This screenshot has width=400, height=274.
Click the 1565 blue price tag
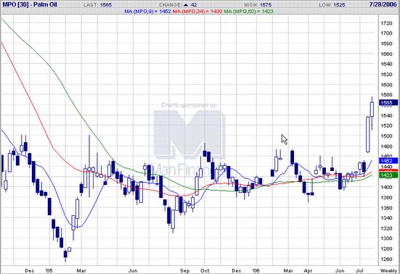388,103
